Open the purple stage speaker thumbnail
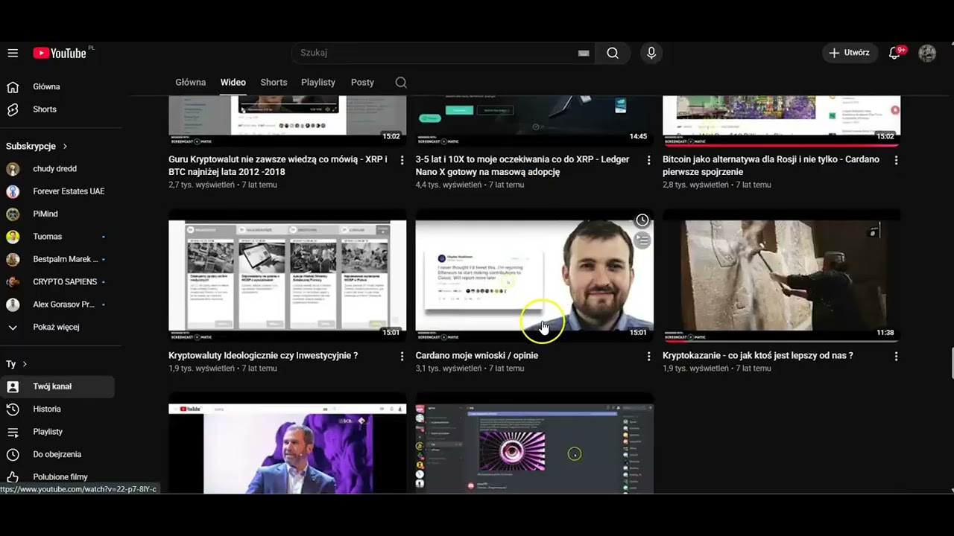Image resolution: width=954 pixels, height=536 pixels. click(x=288, y=444)
